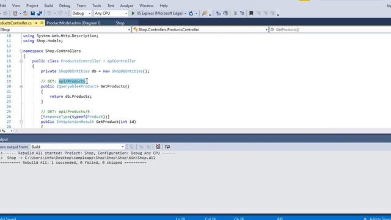
Task: Open the Tools menu
Action: coord(97,5)
